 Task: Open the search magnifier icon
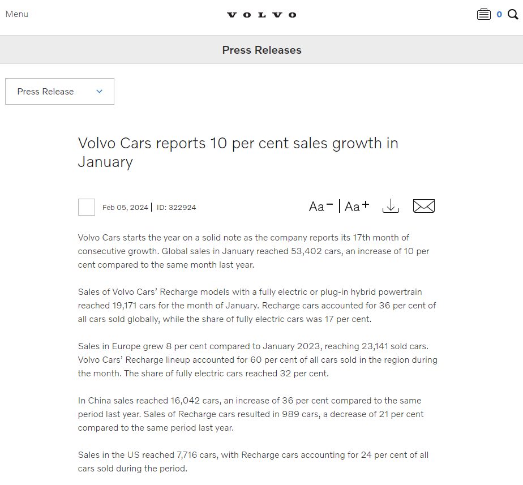point(513,15)
